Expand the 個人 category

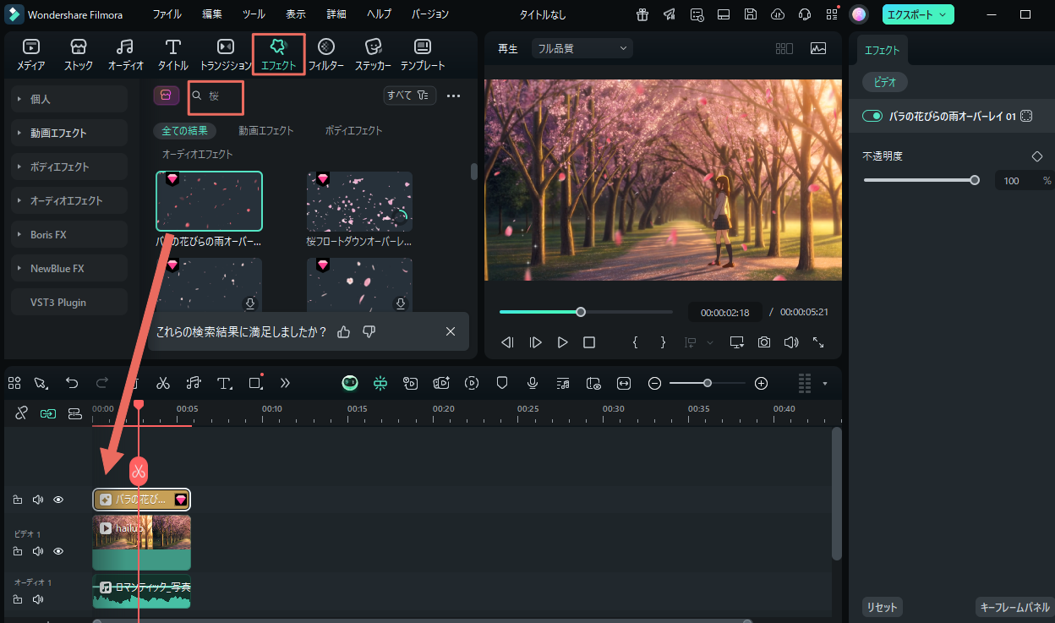tap(69, 99)
